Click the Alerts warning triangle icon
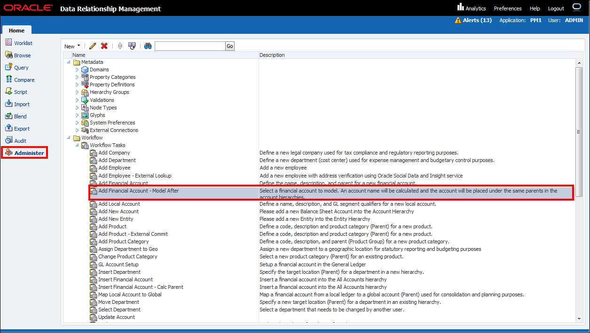 (x=458, y=20)
